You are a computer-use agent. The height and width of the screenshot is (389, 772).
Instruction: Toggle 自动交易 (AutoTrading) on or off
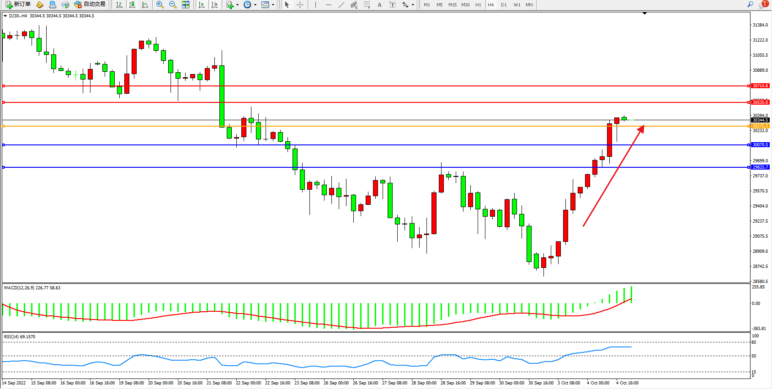coord(90,5)
